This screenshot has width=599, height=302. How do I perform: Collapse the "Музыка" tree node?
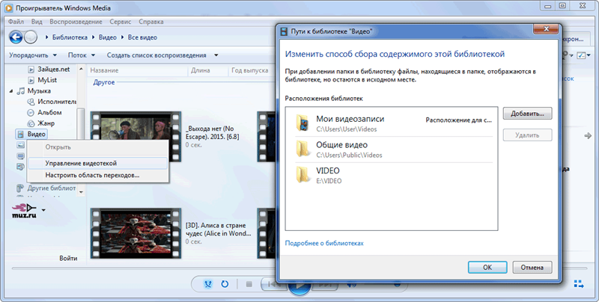click(10, 90)
